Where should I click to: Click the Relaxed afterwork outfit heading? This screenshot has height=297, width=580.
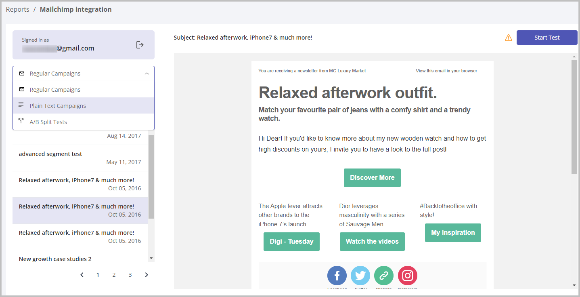(348, 93)
